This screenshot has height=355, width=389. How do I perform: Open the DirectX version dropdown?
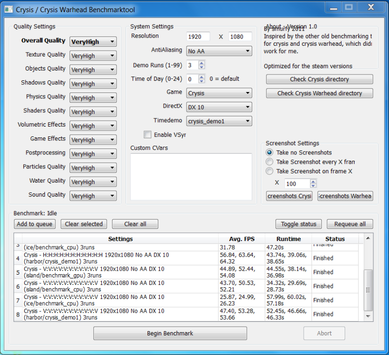pos(219,107)
